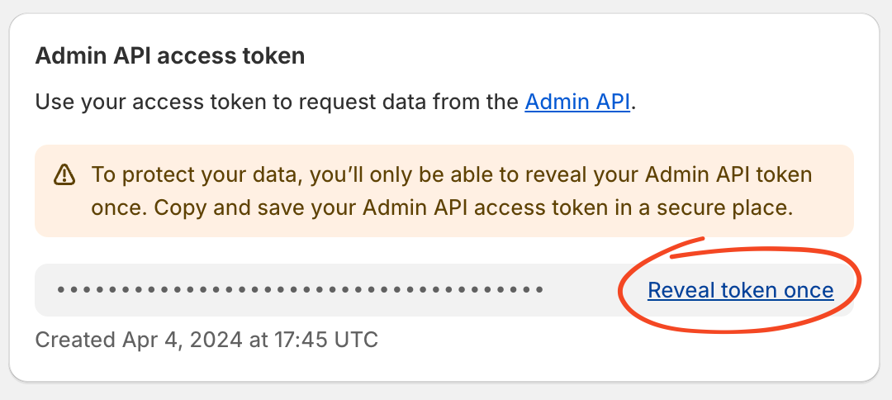The height and width of the screenshot is (400, 892).
Task: Open the Admin API documentation link
Action: (x=576, y=102)
